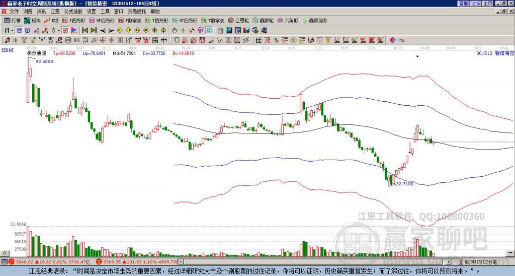Open the 文件 menu

[x=14, y=12]
